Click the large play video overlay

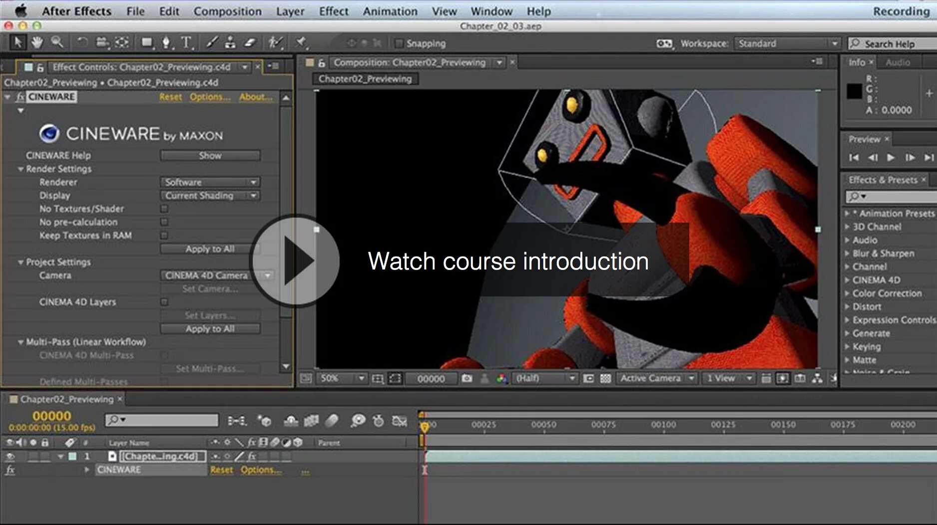tap(295, 261)
